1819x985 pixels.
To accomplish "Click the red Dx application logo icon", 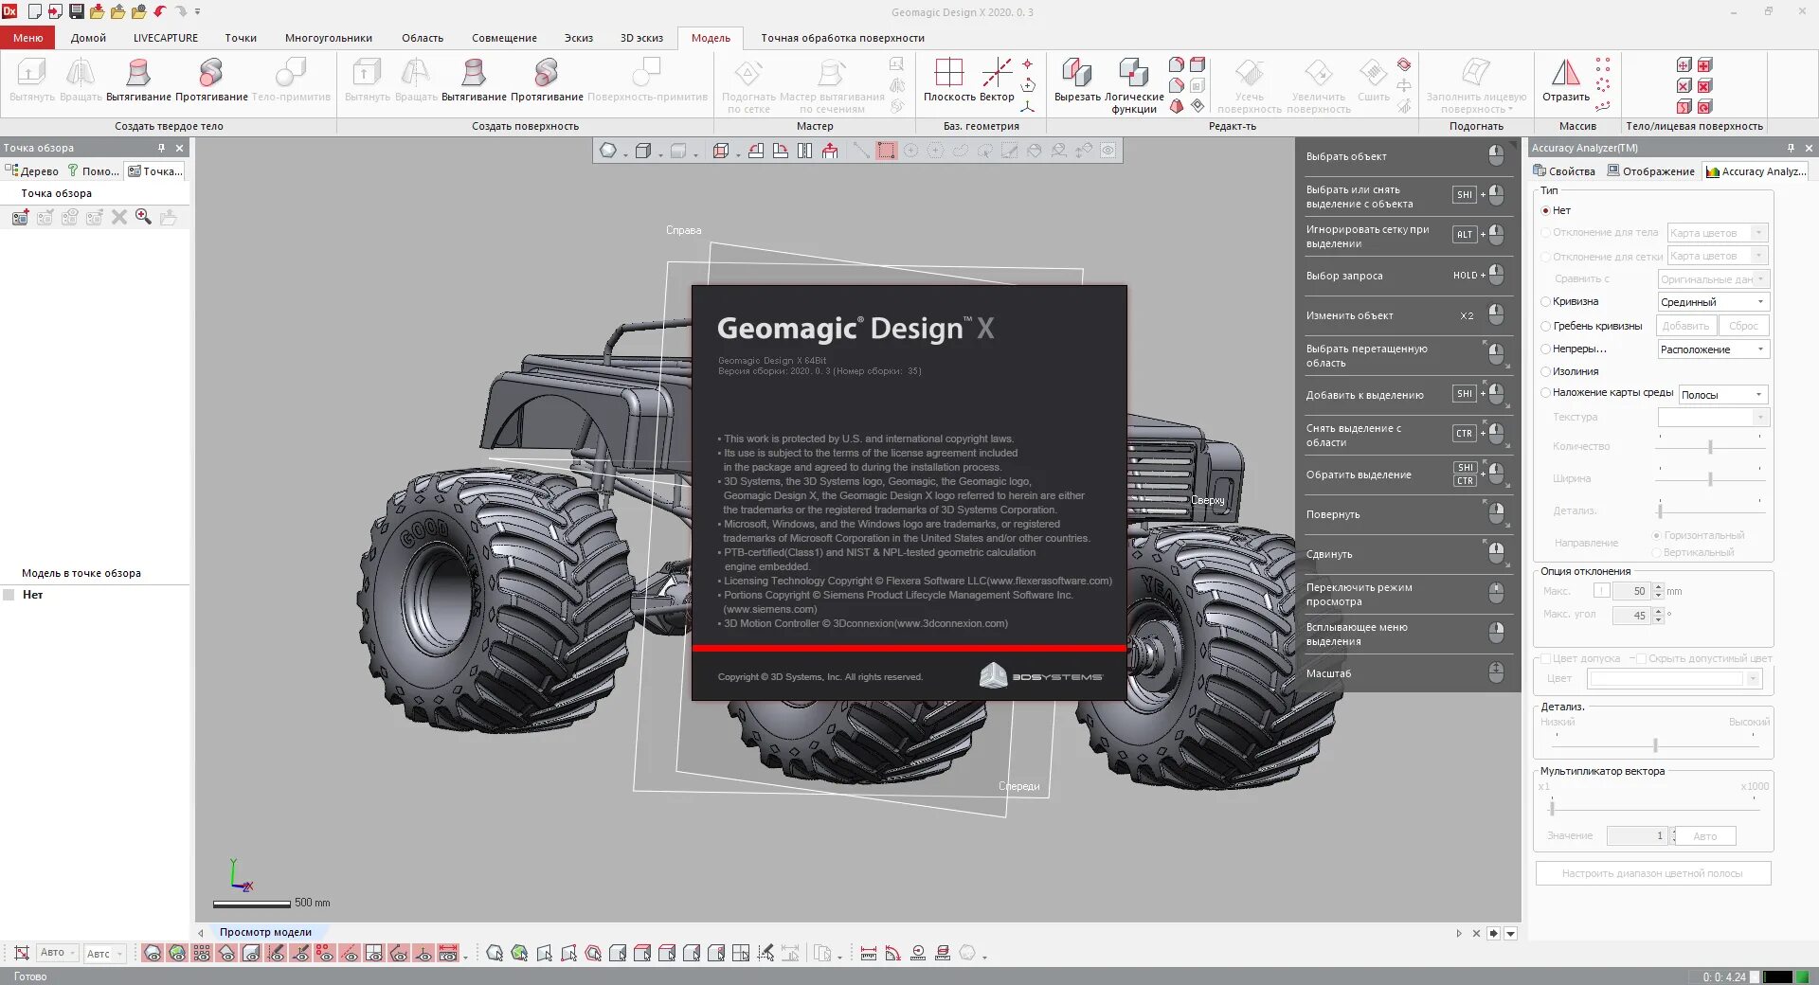I will [9, 11].
